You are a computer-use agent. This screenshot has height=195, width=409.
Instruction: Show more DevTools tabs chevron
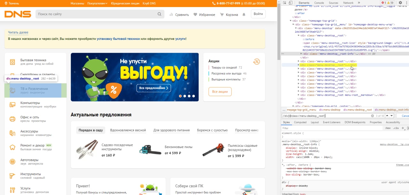(x=359, y=3)
